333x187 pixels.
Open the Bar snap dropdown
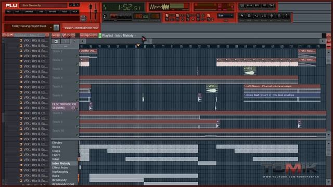225,16
